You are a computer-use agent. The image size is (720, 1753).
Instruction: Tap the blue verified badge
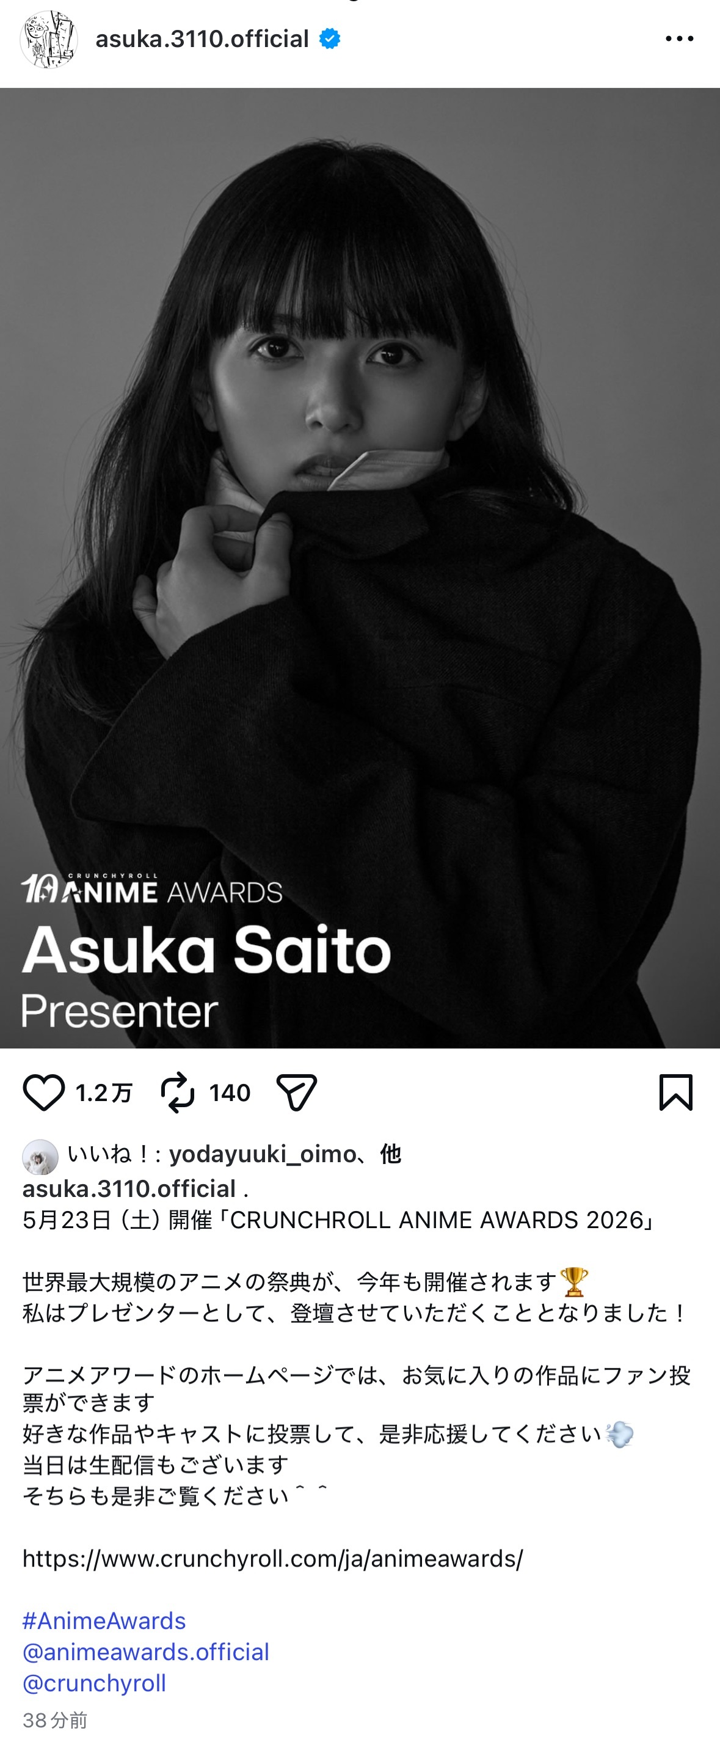[330, 38]
